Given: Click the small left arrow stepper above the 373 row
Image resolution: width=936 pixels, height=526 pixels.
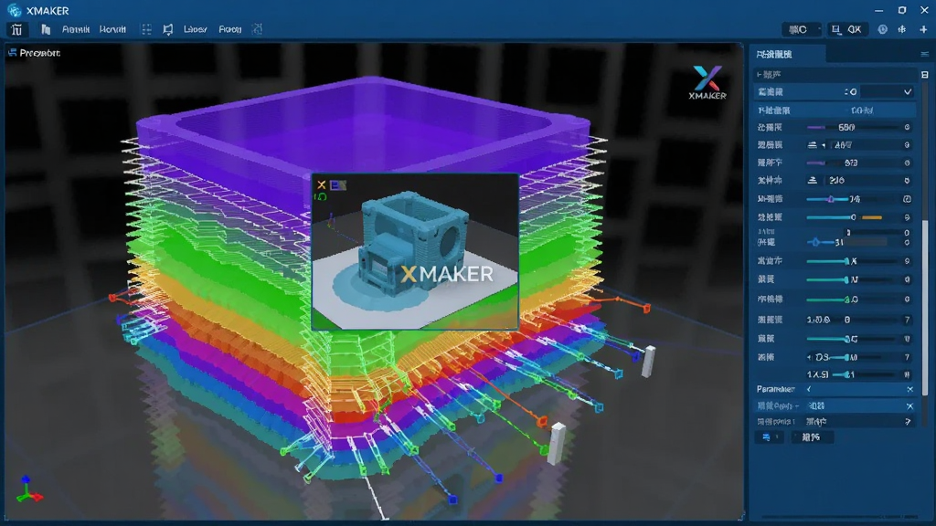Looking at the screenshot, I should click(824, 145).
